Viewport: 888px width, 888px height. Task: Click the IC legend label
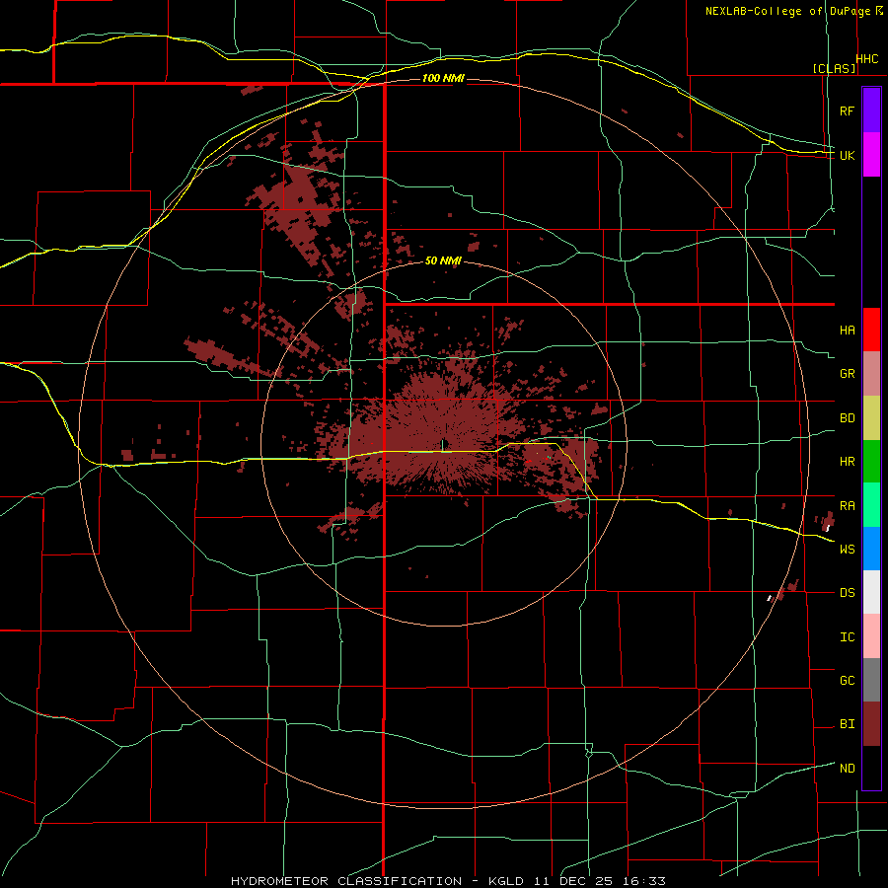click(847, 637)
